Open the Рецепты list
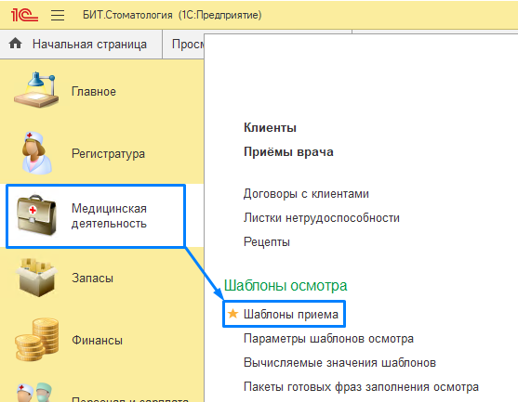This screenshot has height=402, width=518. [x=267, y=242]
